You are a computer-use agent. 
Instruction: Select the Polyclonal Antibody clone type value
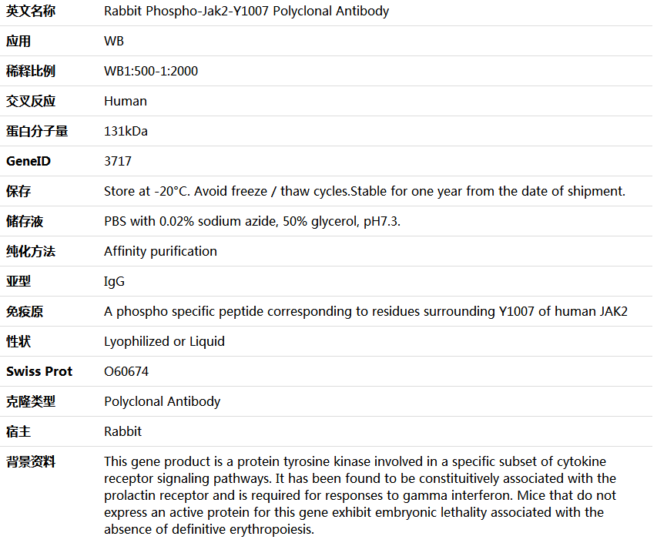click(x=163, y=401)
